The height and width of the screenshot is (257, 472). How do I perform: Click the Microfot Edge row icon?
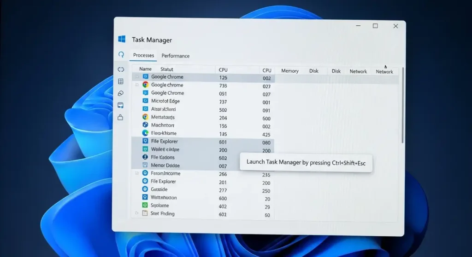pos(145,101)
